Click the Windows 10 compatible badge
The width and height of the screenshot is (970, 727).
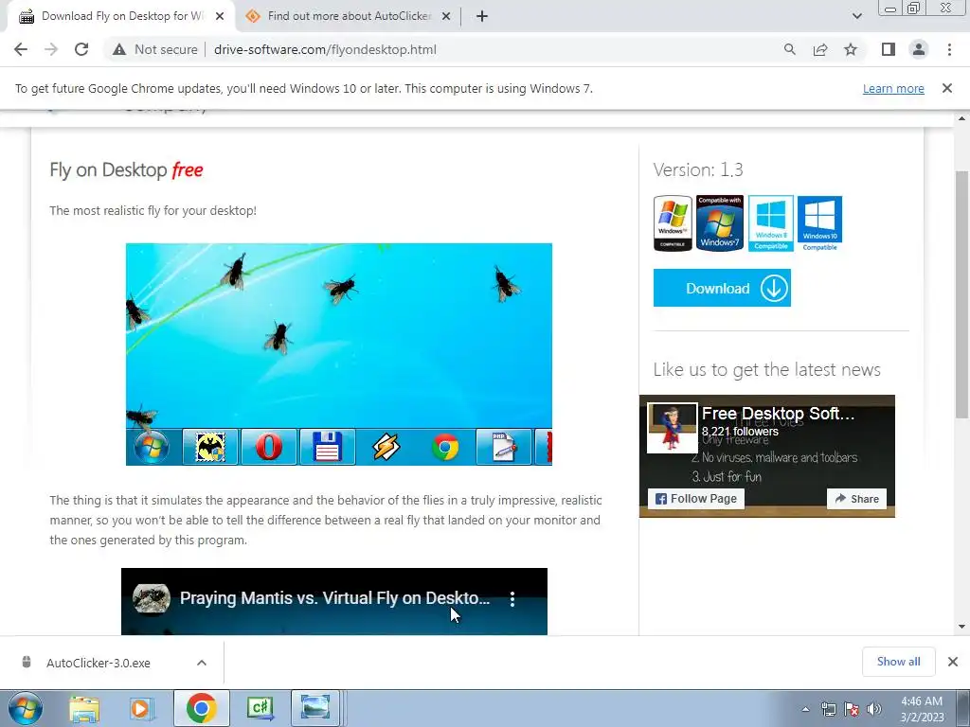(819, 223)
